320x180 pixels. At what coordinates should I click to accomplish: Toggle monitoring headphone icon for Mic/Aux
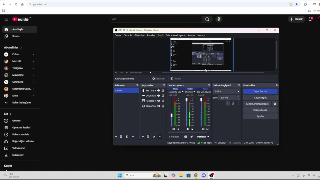click(x=192, y=129)
